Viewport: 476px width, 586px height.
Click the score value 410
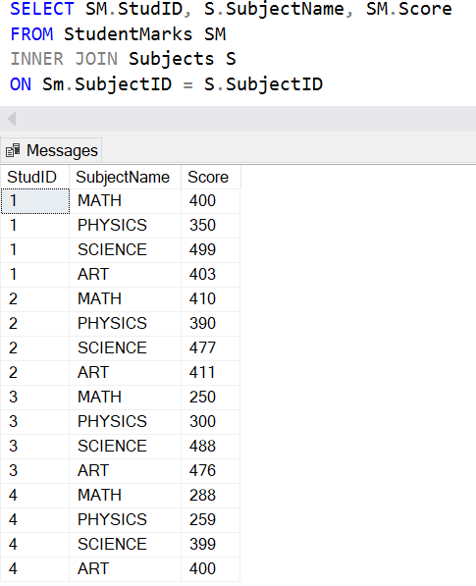[202, 299]
